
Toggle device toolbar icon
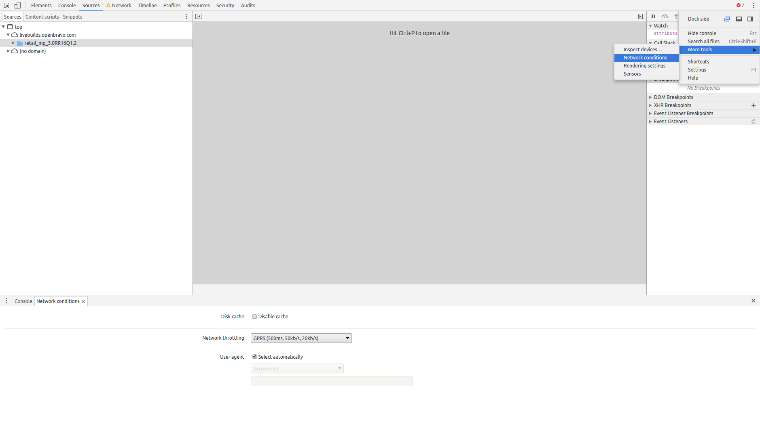17,5
